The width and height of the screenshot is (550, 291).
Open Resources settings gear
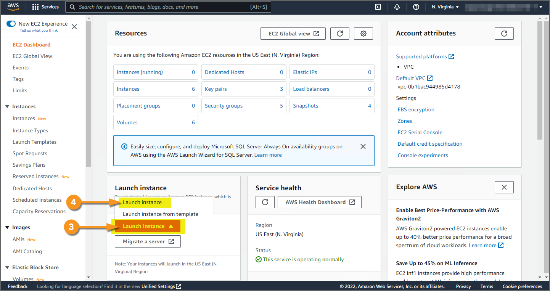[x=363, y=34]
